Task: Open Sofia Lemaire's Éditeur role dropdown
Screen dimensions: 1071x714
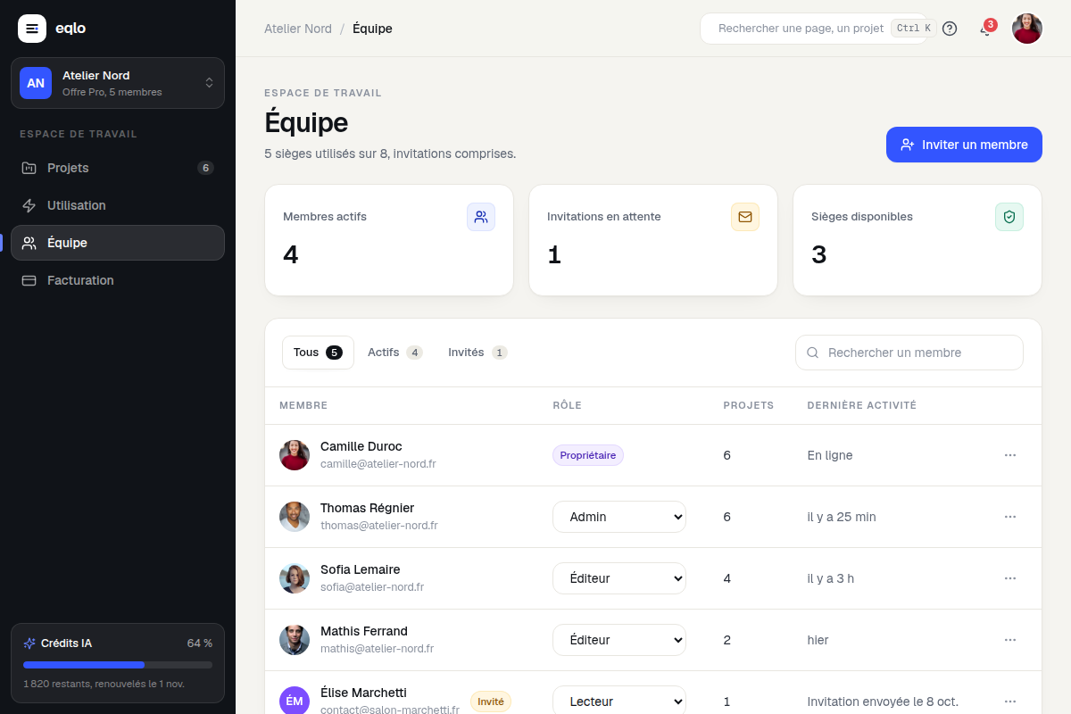Action: coord(619,578)
